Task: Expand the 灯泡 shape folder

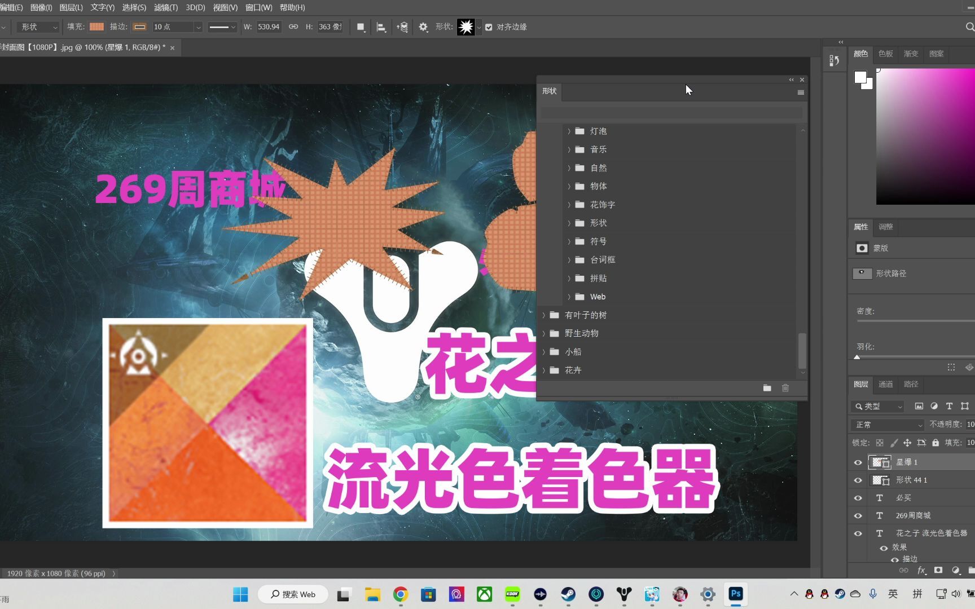Action: pyautogui.click(x=569, y=131)
